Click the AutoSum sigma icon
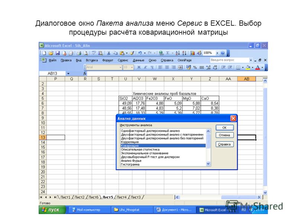The height and width of the screenshot is (223, 297). click(x=168, y=53)
